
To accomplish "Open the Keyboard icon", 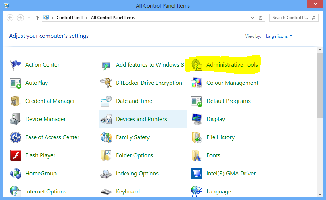I will (x=106, y=192).
